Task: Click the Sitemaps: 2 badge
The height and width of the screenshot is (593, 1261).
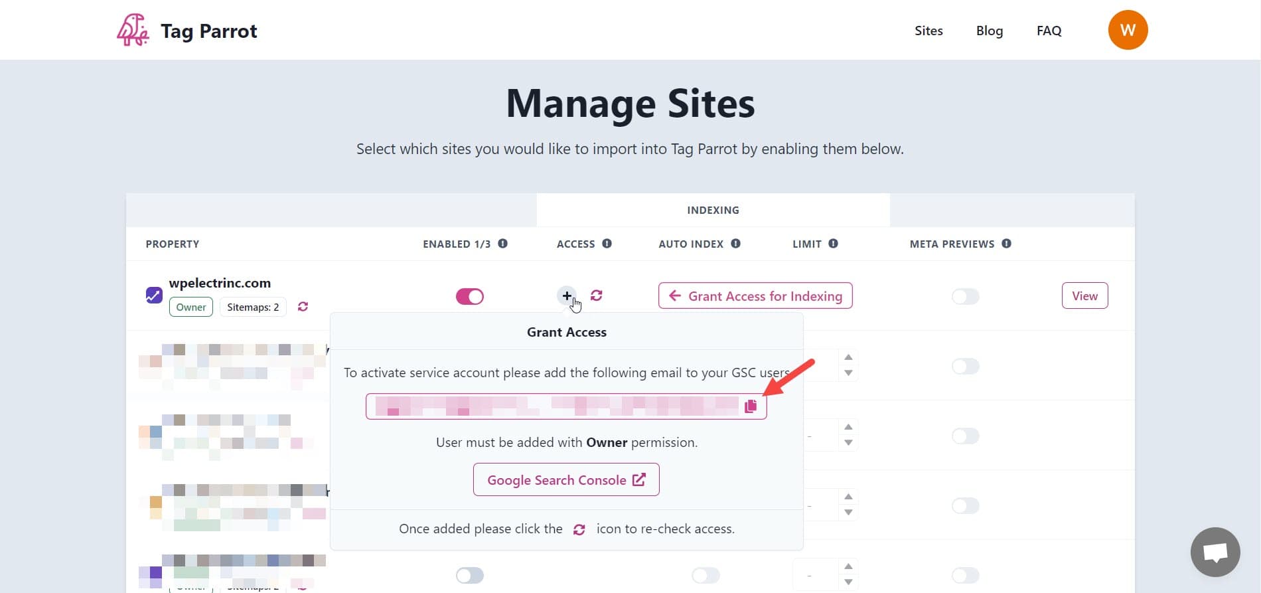Action: [253, 307]
